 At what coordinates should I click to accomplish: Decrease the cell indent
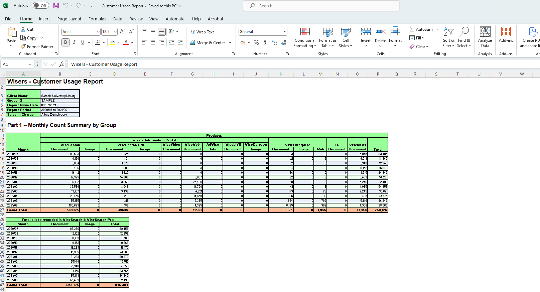pos(171,42)
